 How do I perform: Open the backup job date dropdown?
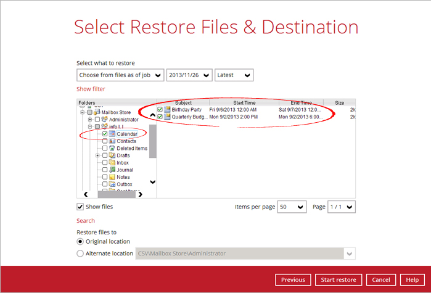click(x=189, y=75)
